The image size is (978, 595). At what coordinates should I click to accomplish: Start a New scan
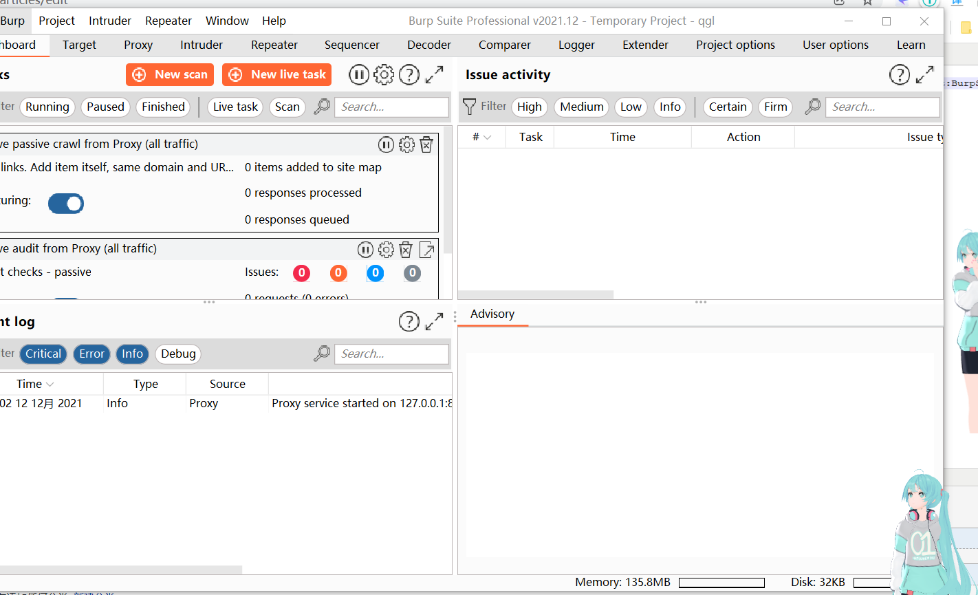click(x=169, y=74)
